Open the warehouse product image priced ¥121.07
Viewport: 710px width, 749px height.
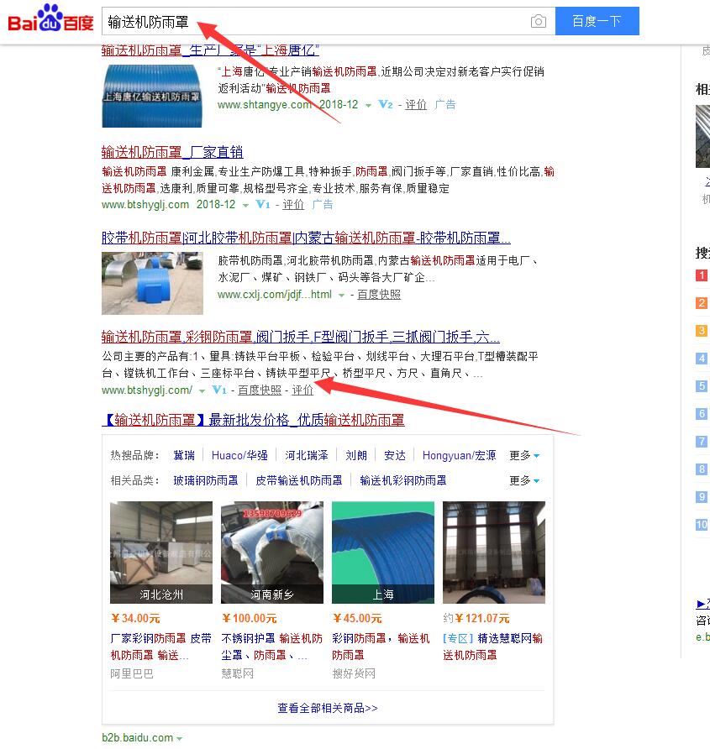click(494, 553)
